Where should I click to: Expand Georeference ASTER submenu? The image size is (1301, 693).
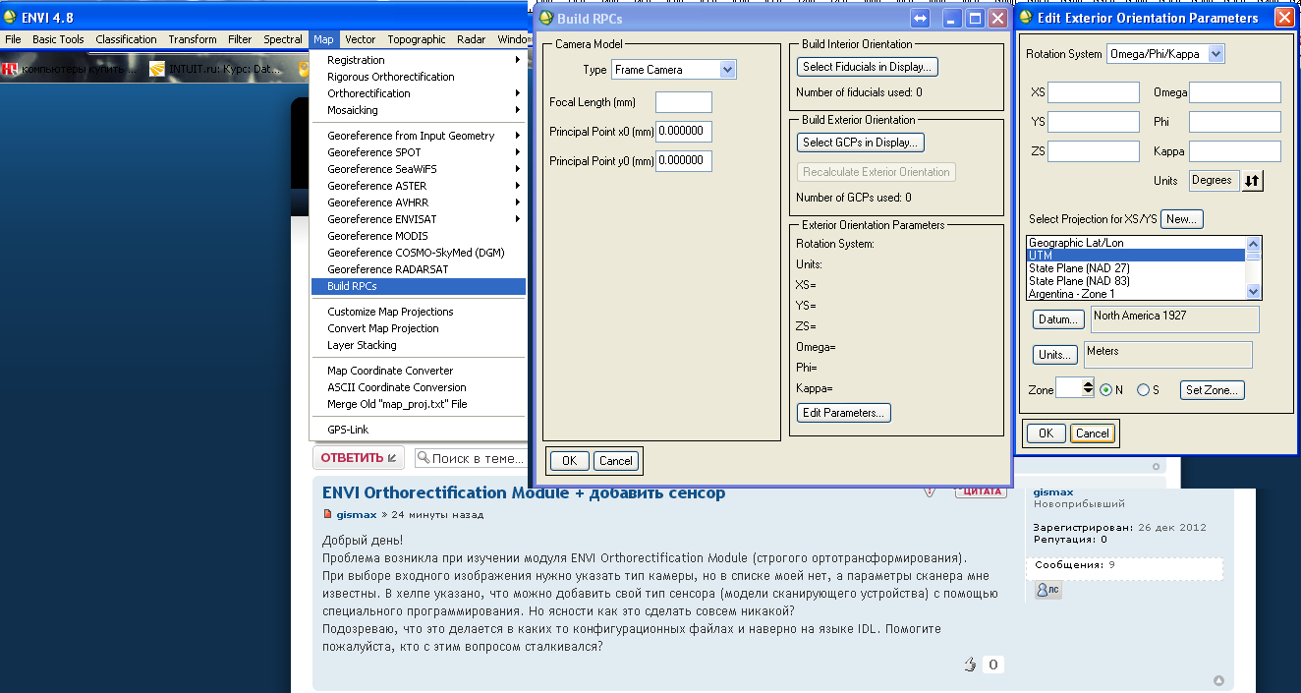(419, 186)
